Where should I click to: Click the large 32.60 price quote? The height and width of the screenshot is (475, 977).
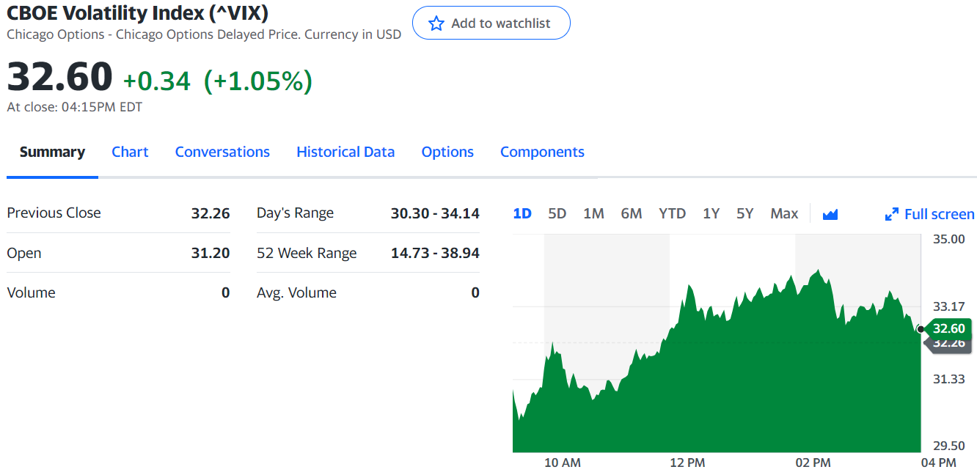60,77
